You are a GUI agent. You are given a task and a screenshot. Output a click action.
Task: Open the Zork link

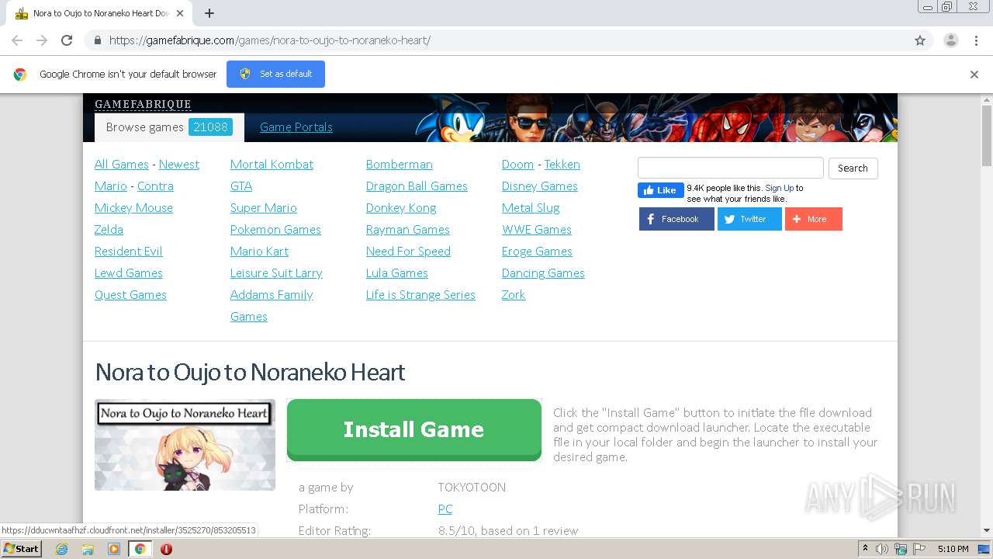514,295
